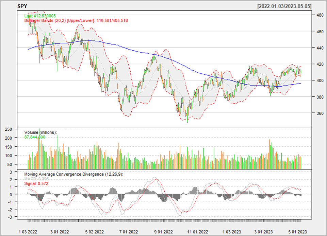Click the '1 03 2023' date axis label
Viewport: 327px width, 236px height.
coord(232,232)
